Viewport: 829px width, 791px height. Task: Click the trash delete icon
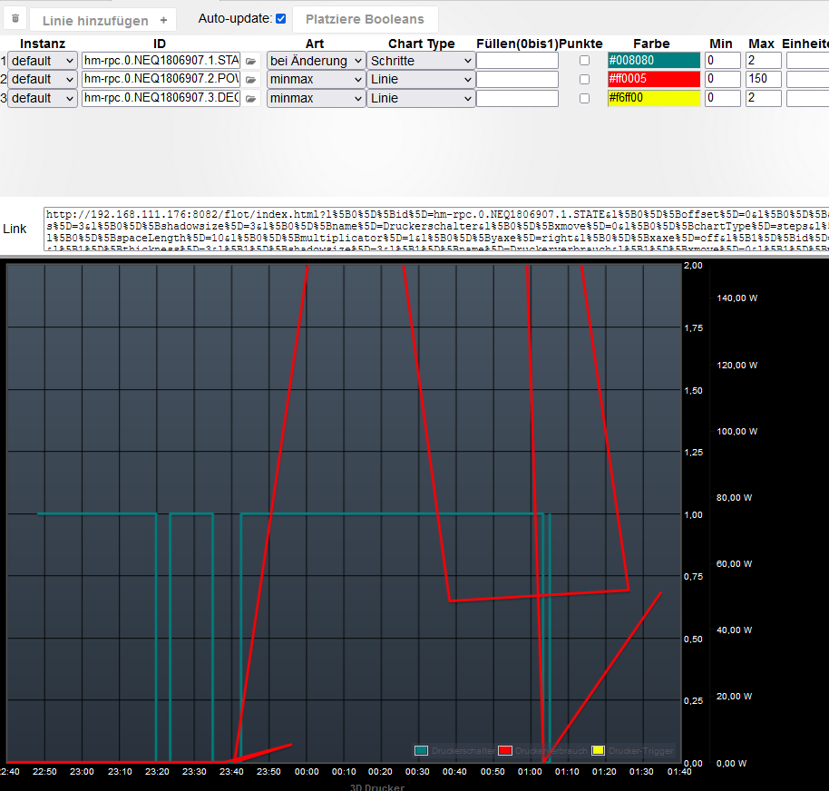coord(15,18)
